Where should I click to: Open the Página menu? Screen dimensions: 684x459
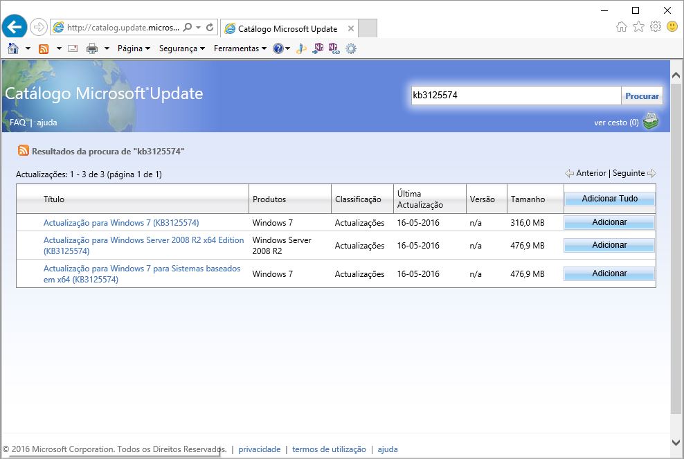tap(134, 48)
